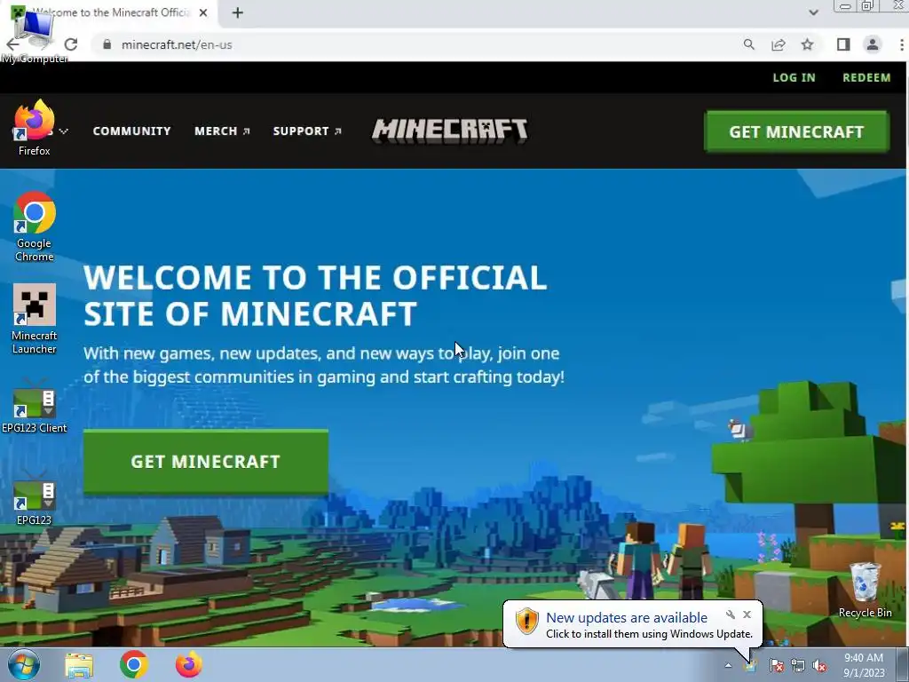The height and width of the screenshot is (682, 909).
Task: Click the address bar URL field
Action: (417, 44)
